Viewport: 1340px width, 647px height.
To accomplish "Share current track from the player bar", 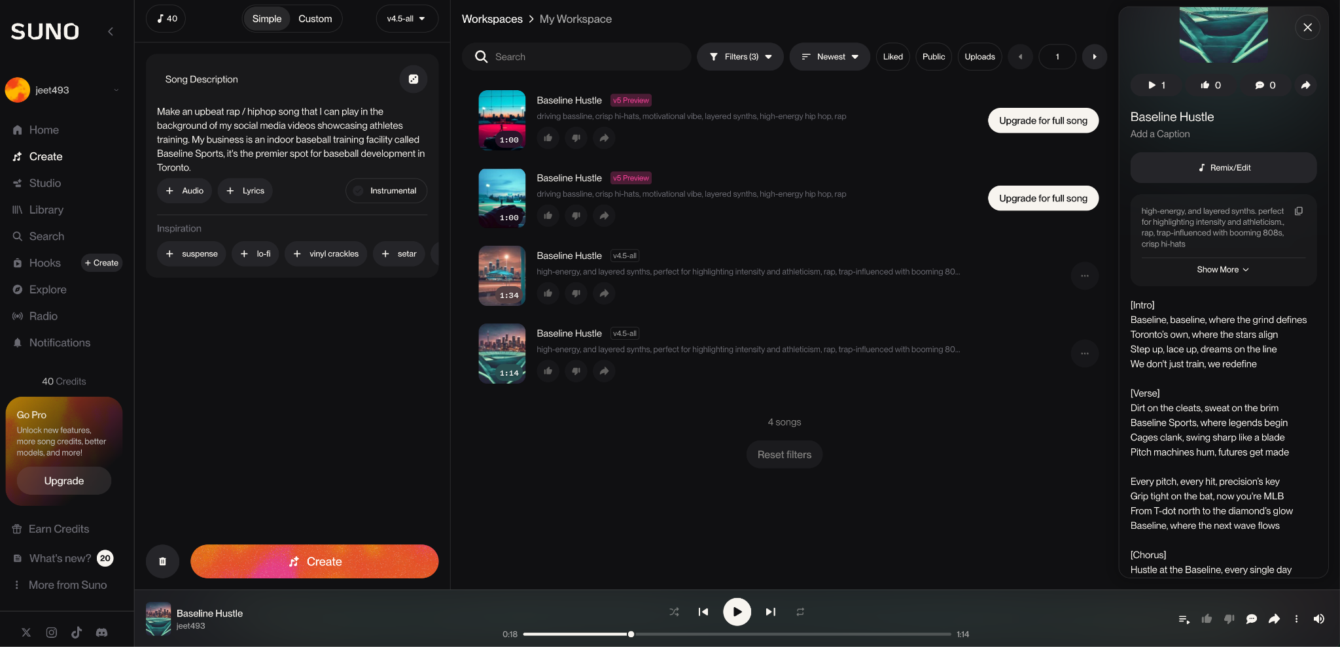I will [1274, 619].
